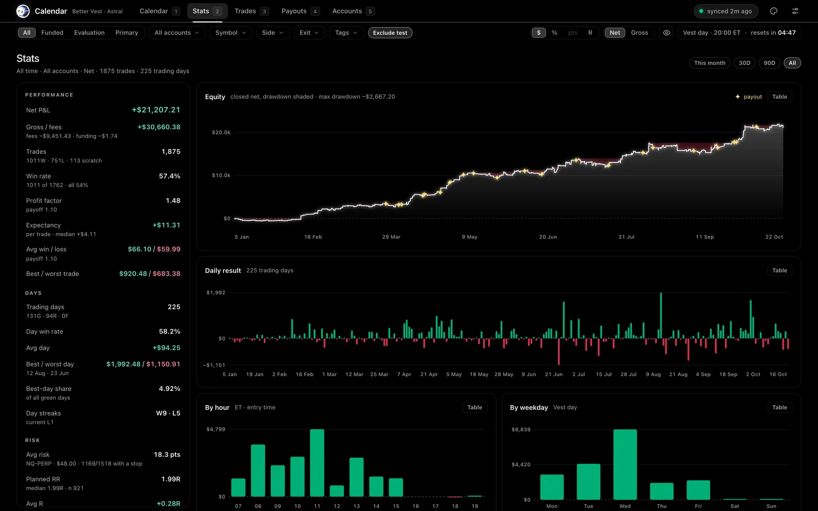
Task: Filter by Evaluation accounts
Action: 89,33
